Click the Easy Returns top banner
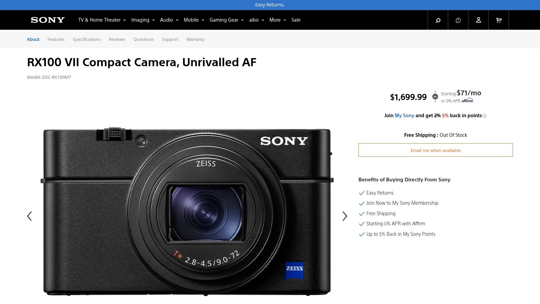 pos(270,5)
